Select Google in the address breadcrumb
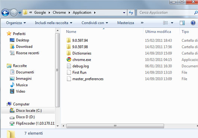The image size is (198, 138). point(40,12)
